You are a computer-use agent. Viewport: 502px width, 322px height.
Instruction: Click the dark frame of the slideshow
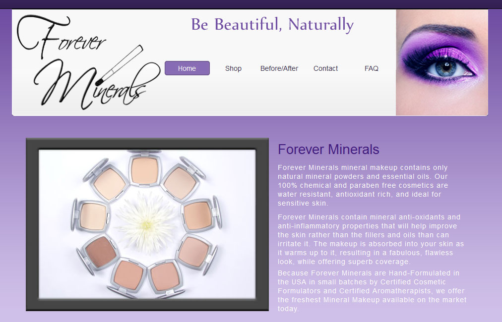[147, 144]
